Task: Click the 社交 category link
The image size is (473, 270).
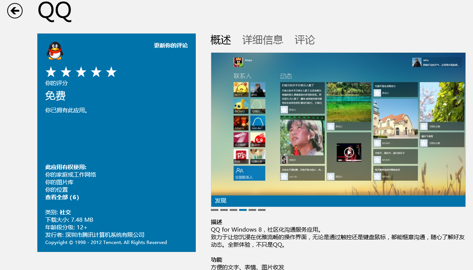Action: click(65, 212)
